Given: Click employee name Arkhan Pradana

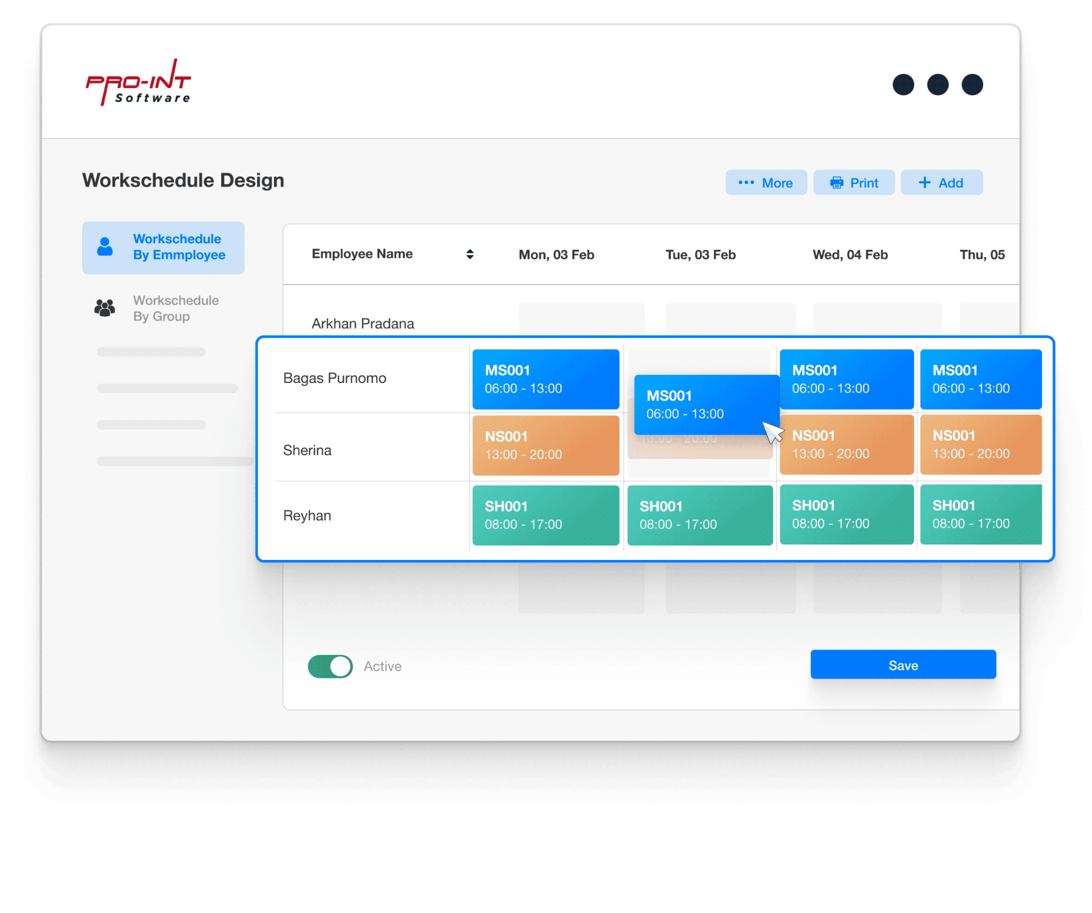Looking at the screenshot, I should 363,324.
